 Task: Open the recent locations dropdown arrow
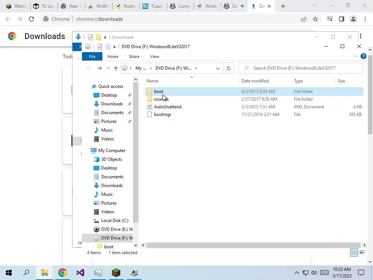pos(108,68)
